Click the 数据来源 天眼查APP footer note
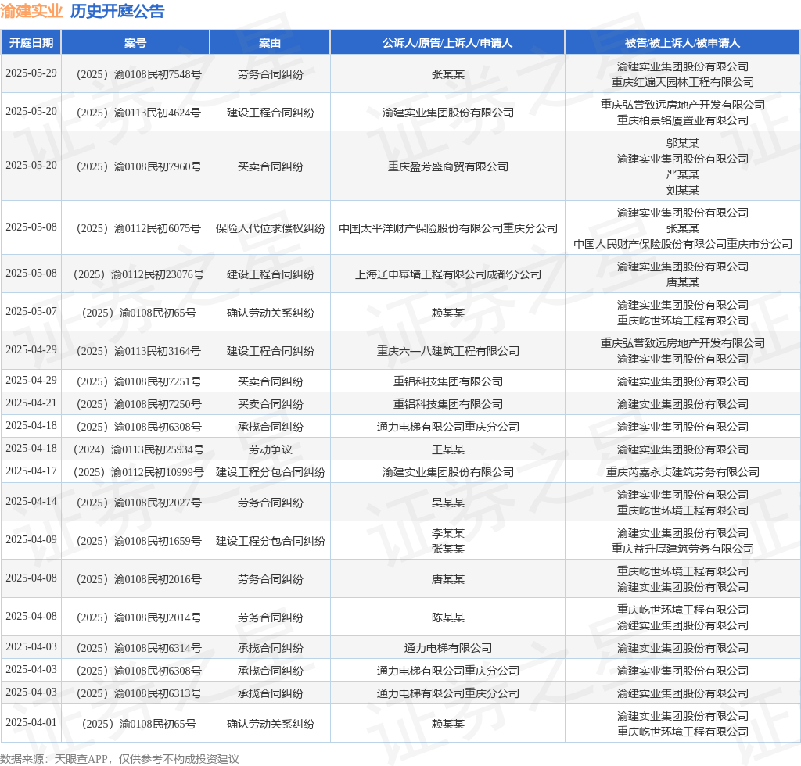This screenshot has height=766, width=801. pos(119,760)
